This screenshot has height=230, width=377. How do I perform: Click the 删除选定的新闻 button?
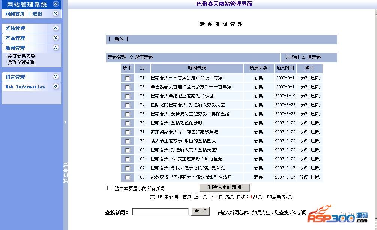(x=225, y=188)
